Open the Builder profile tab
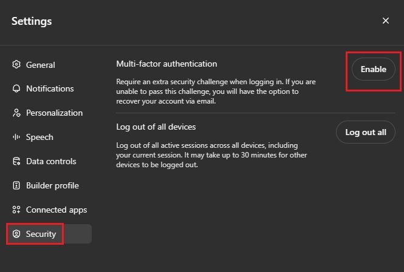Screen dimensions: 404x272 [x=52, y=185]
